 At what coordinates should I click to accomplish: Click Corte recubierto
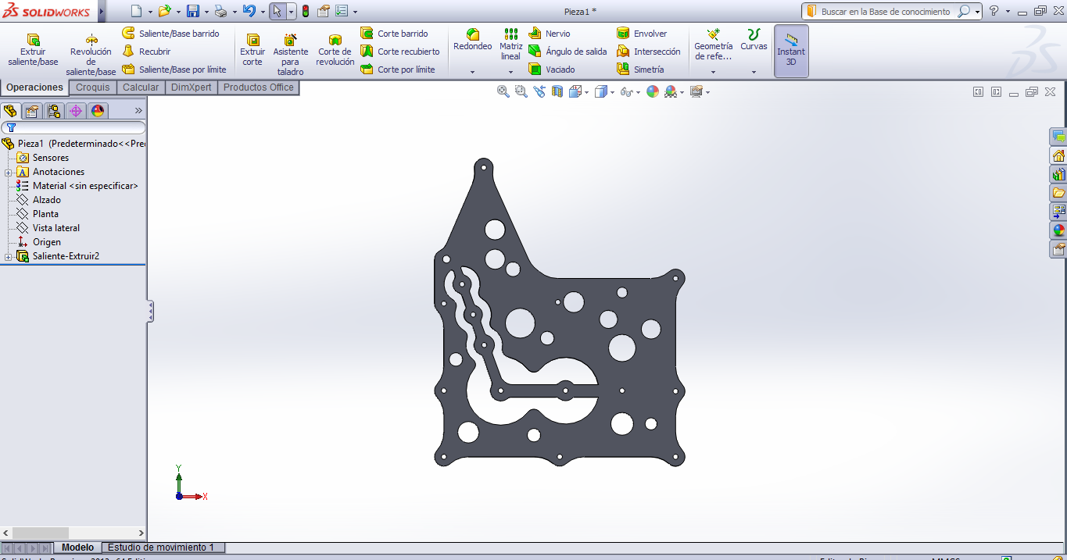coord(399,52)
